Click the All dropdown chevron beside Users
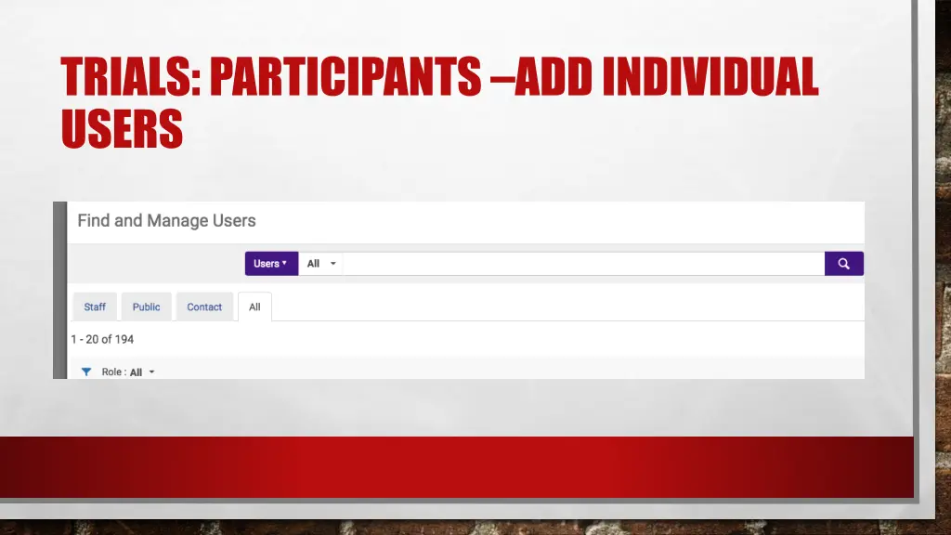951x535 pixels. (333, 263)
